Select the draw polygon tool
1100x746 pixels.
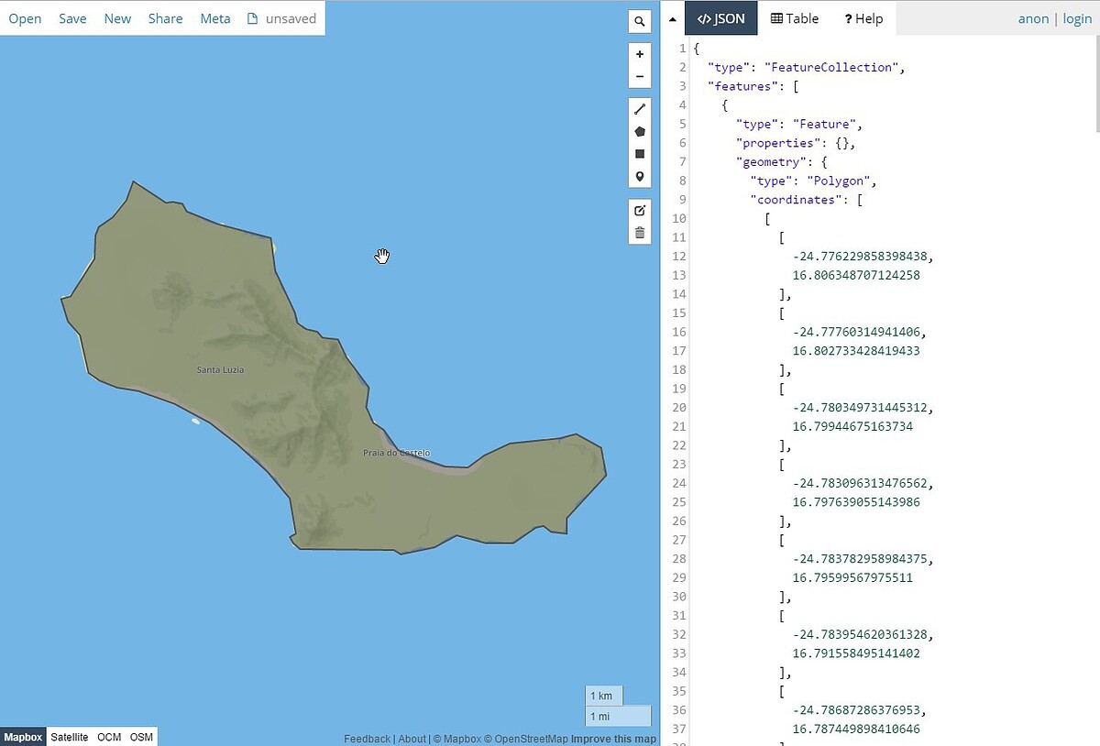click(x=640, y=132)
